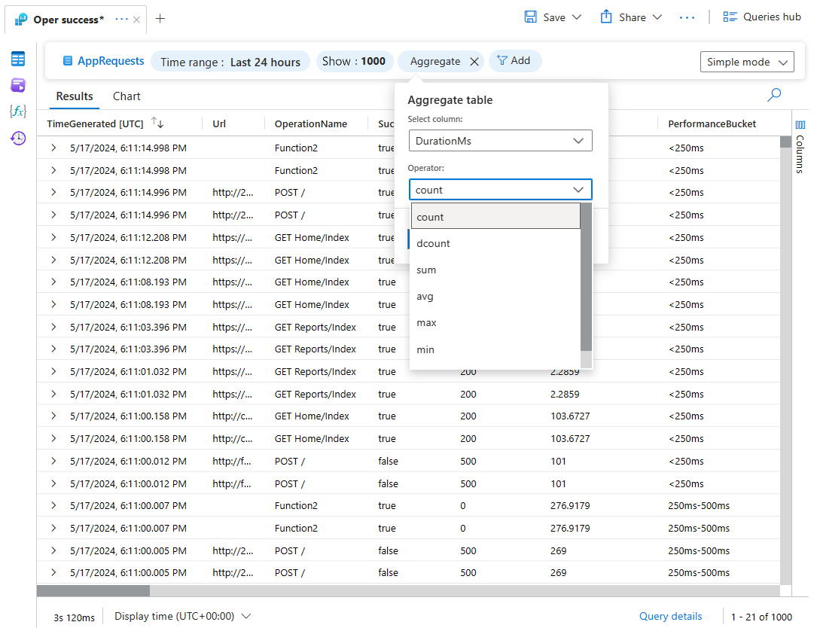Screen dimensions: 814x628
Task: Open query history using the clock icon
Action: click(x=17, y=139)
